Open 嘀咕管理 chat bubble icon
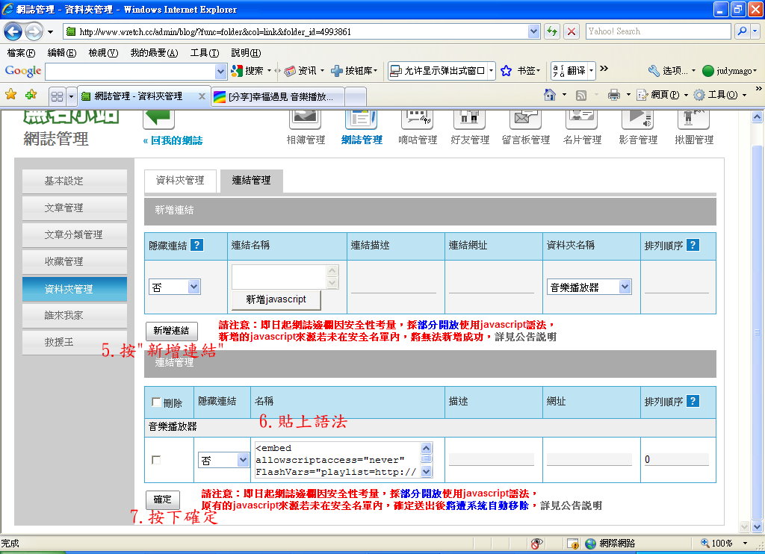Viewport: 765px width, 554px height. click(x=417, y=119)
